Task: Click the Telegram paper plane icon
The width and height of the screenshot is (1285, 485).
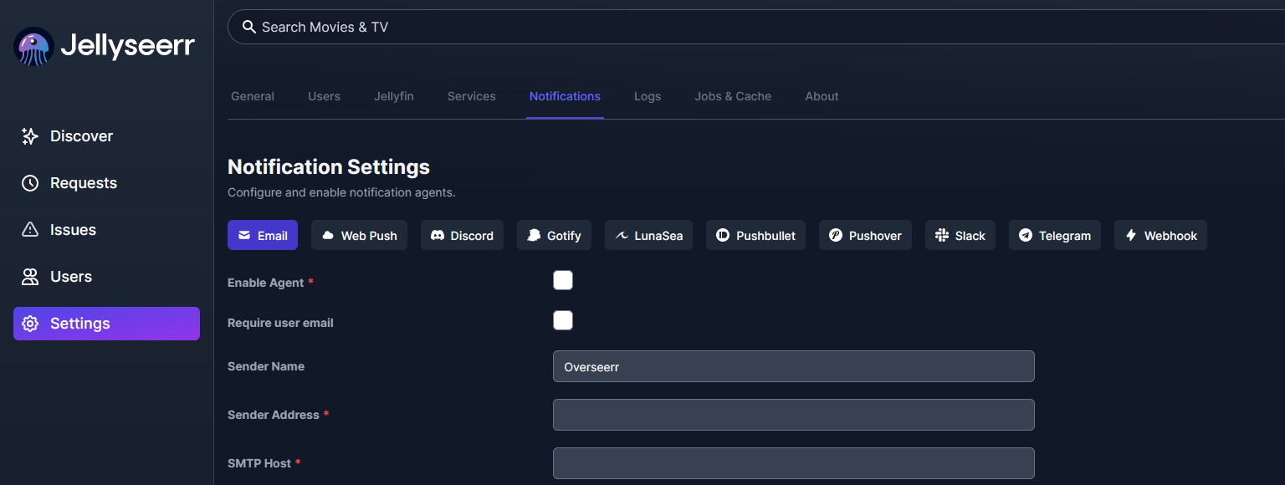Action: tap(1026, 236)
